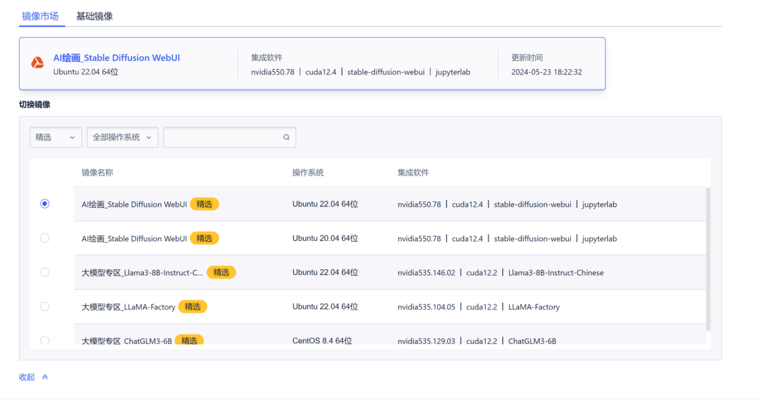Select the Ubuntu 20.04 Stable Diffusion radio
Image resolution: width=762 pixels, height=400 pixels.
pyautogui.click(x=45, y=238)
